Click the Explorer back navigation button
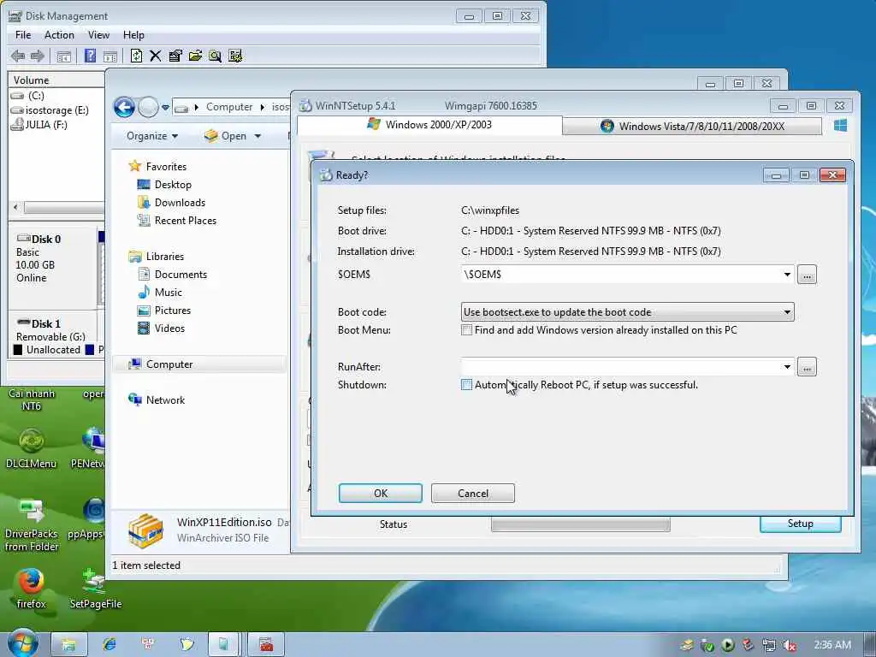This screenshot has width=876, height=657. [x=124, y=107]
